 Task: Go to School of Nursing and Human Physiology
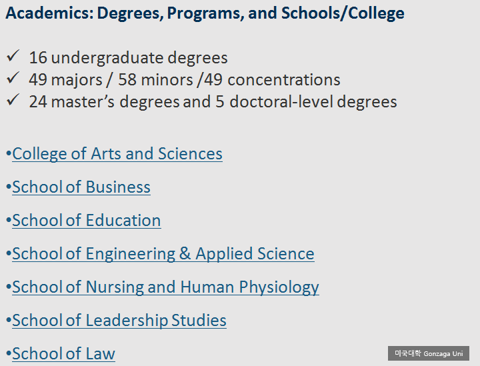click(x=165, y=287)
